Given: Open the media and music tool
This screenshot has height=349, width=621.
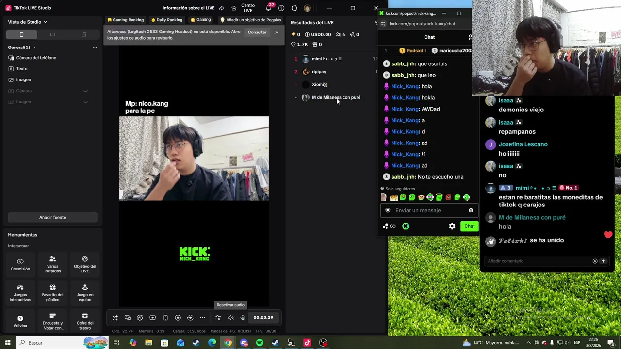Looking at the screenshot, I should pyautogui.click(x=128, y=317).
